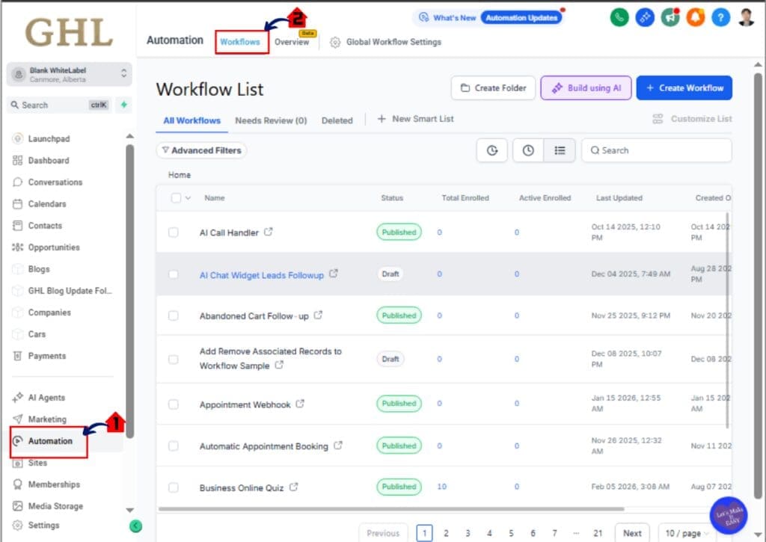Screen dimensions: 766x542
Task: Click the Create Workflow button
Action: tap(684, 88)
